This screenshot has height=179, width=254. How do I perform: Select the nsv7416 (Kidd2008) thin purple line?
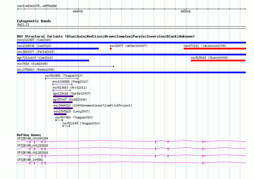pos(65,66)
